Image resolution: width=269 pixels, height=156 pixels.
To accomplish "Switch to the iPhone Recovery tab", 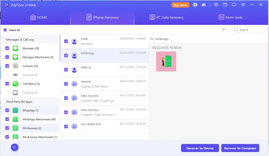I will pos(102,17).
